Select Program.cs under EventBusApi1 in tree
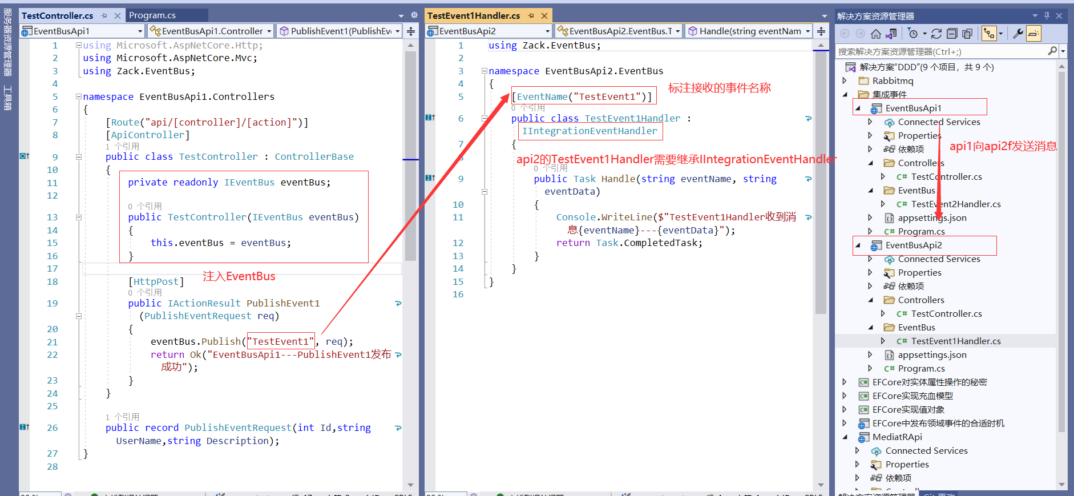Viewport: 1074px width, 496px height. [921, 232]
